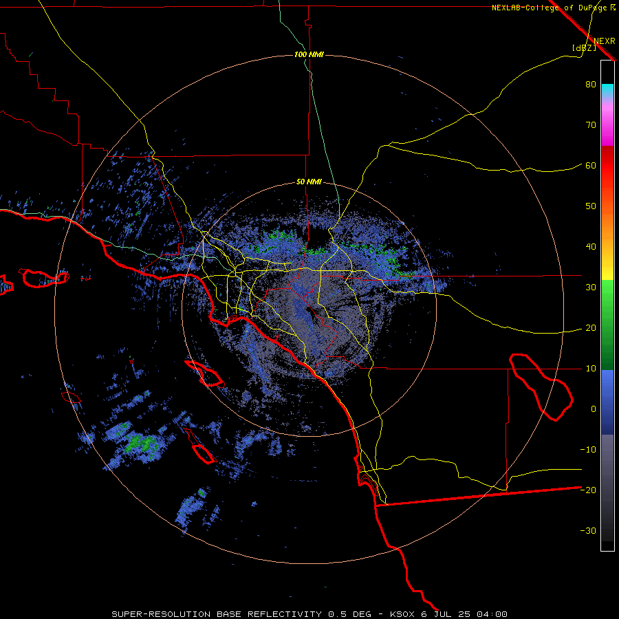Click the '[dBZ]' units label

click(x=584, y=48)
